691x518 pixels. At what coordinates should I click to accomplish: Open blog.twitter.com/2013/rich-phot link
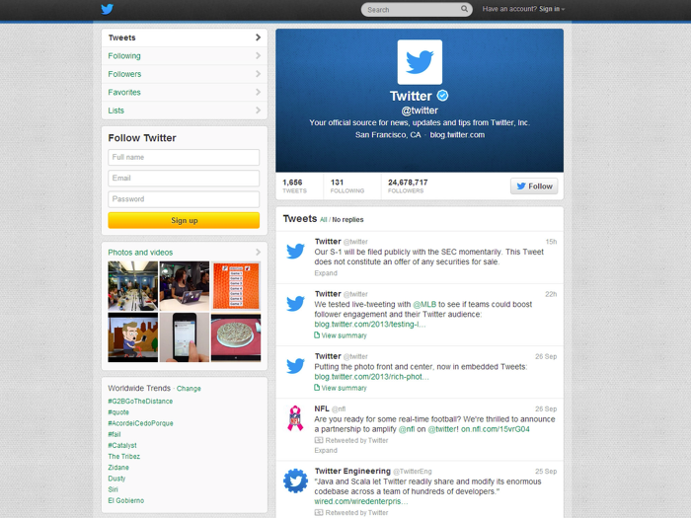[371, 377]
